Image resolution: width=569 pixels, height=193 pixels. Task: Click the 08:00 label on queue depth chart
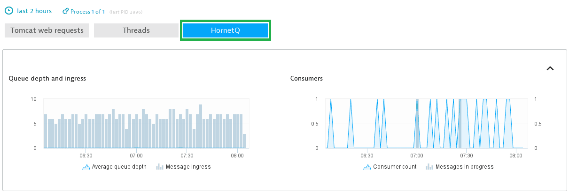[x=237, y=156]
